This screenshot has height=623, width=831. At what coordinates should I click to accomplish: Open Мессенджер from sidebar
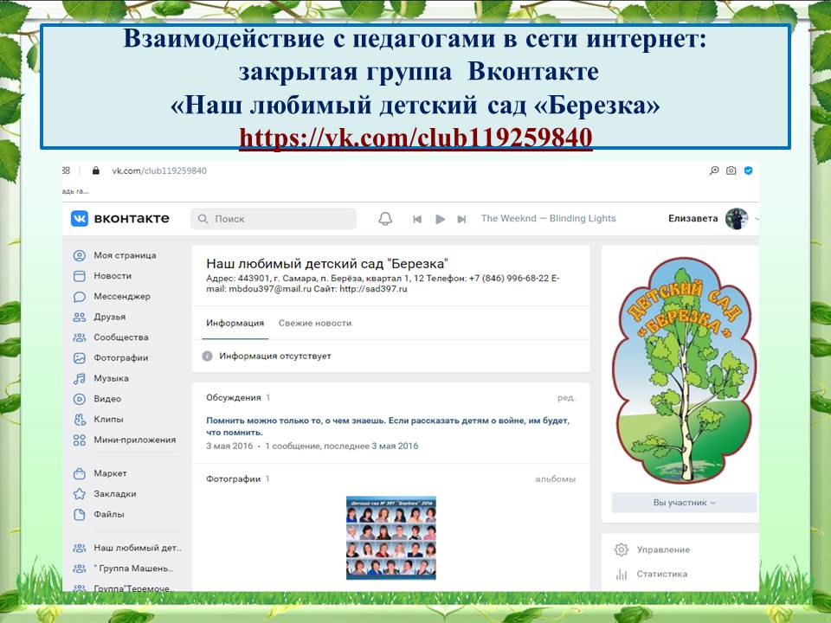coord(121,296)
